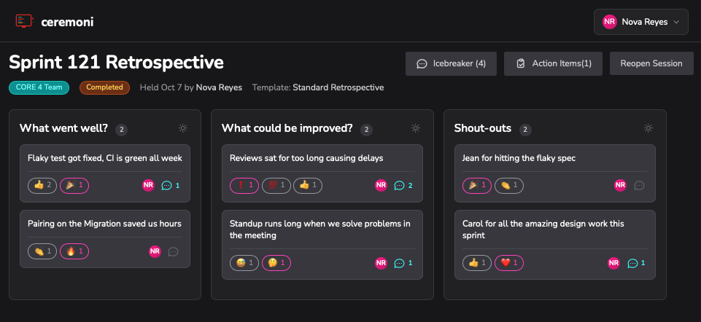This screenshot has height=322, width=701.
Task: Toggle fire reaction on Pairing on the Migration card
Action: coord(74,251)
